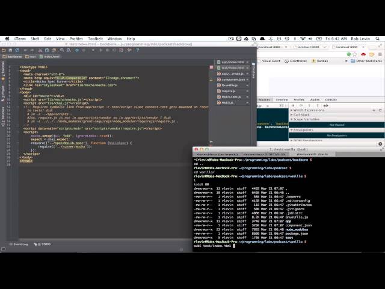
Task: Select the test breadcrumb folder
Action: click(31, 57)
